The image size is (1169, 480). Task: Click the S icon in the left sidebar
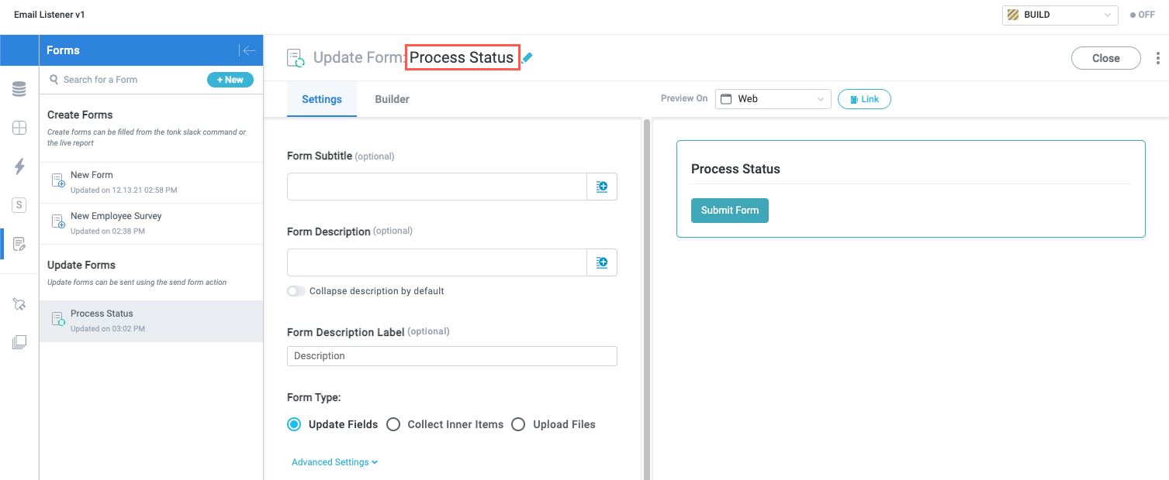pyautogui.click(x=19, y=204)
